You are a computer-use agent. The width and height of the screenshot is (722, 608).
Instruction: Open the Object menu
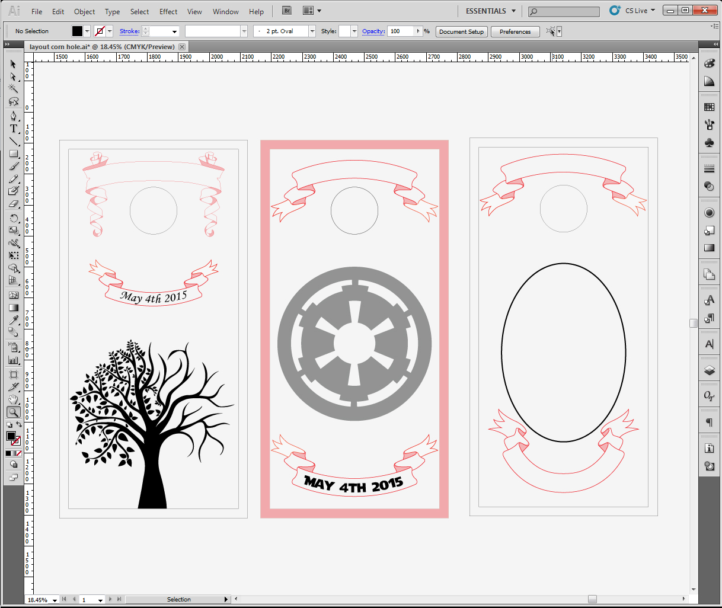(x=84, y=11)
